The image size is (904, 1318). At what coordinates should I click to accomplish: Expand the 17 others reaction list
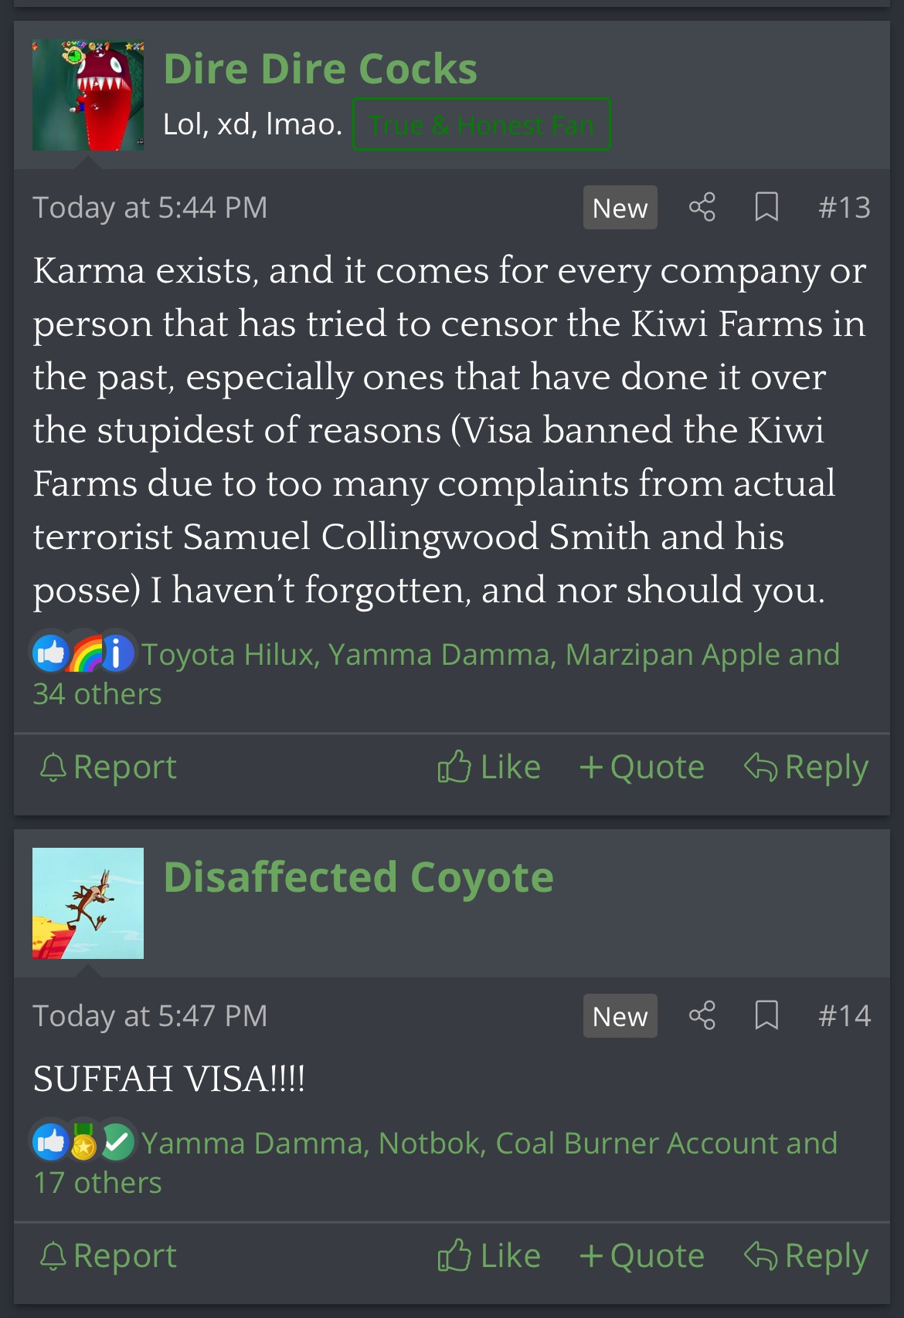(98, 1183)
